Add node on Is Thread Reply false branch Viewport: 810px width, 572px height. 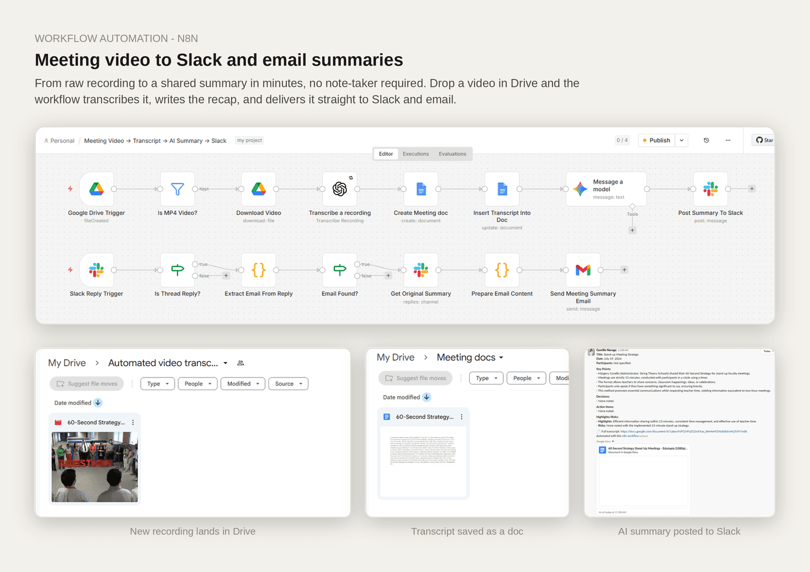click(x=226, y=276)
